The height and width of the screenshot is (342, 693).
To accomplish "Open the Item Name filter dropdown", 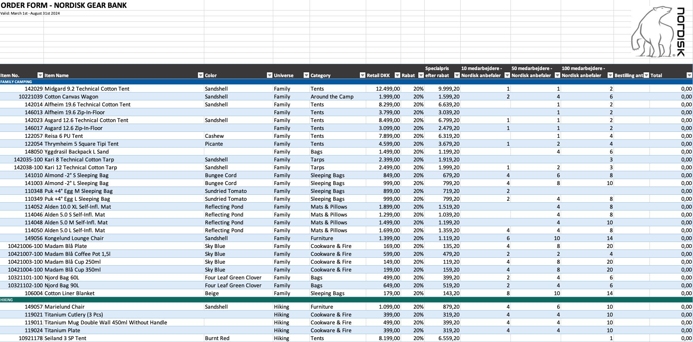I will [x=201, y=75].
